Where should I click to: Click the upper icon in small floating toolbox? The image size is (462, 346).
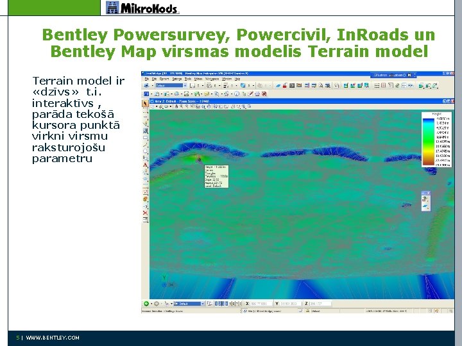point(425,199)
